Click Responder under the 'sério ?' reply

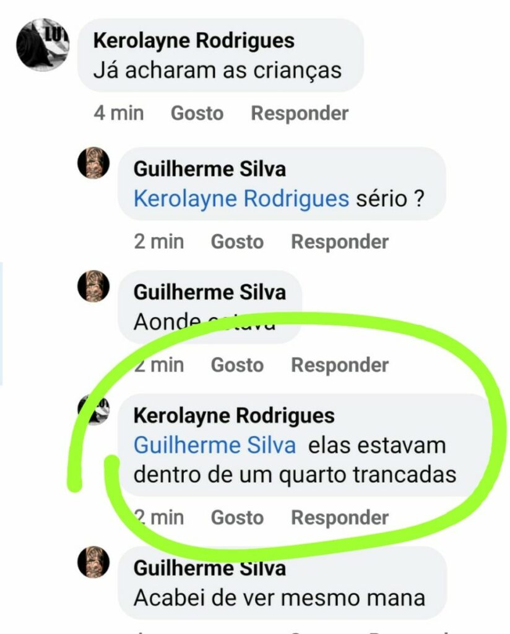tap(340, 242)
